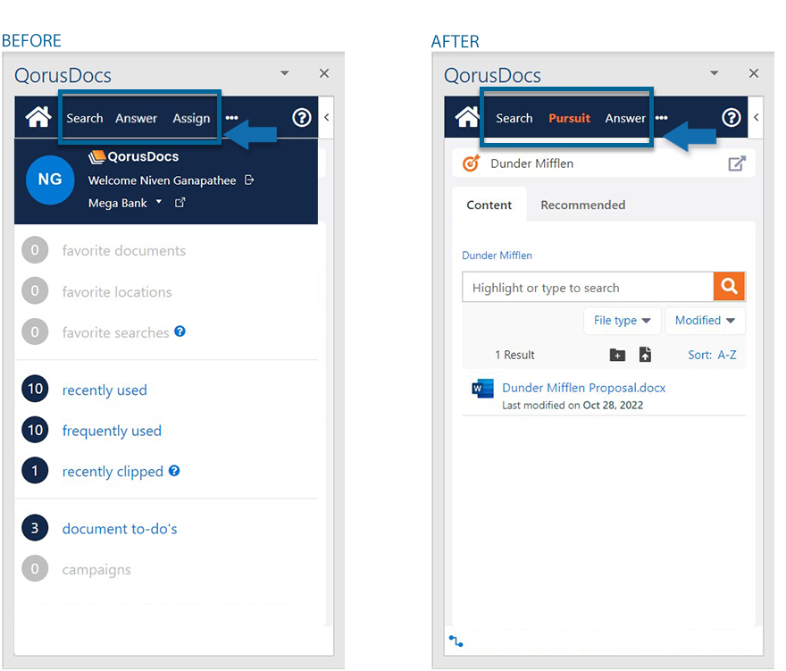Click the sign-out icon next to Welcome Niven Ganapathee
Screen dimensions: 786x671
click(x=249, y=180)
